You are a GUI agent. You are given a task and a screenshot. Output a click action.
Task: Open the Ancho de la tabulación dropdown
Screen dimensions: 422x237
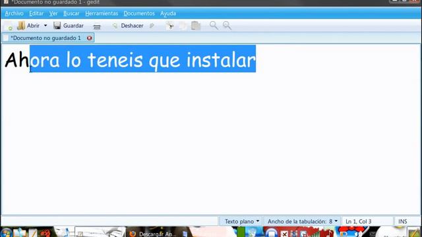(x=302, y=221)
